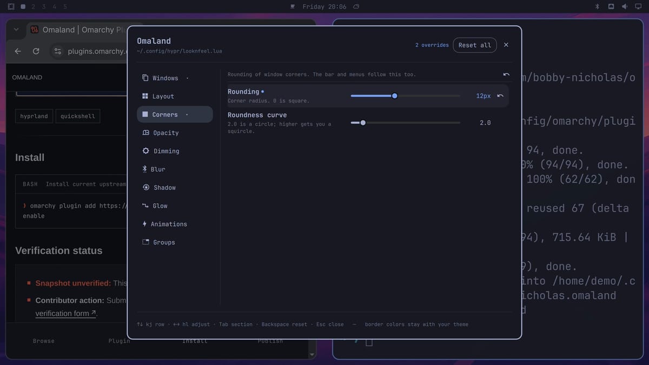649x365 pixels.
Task: Open Dimming via its sun icon
Action: click(146, 151)
